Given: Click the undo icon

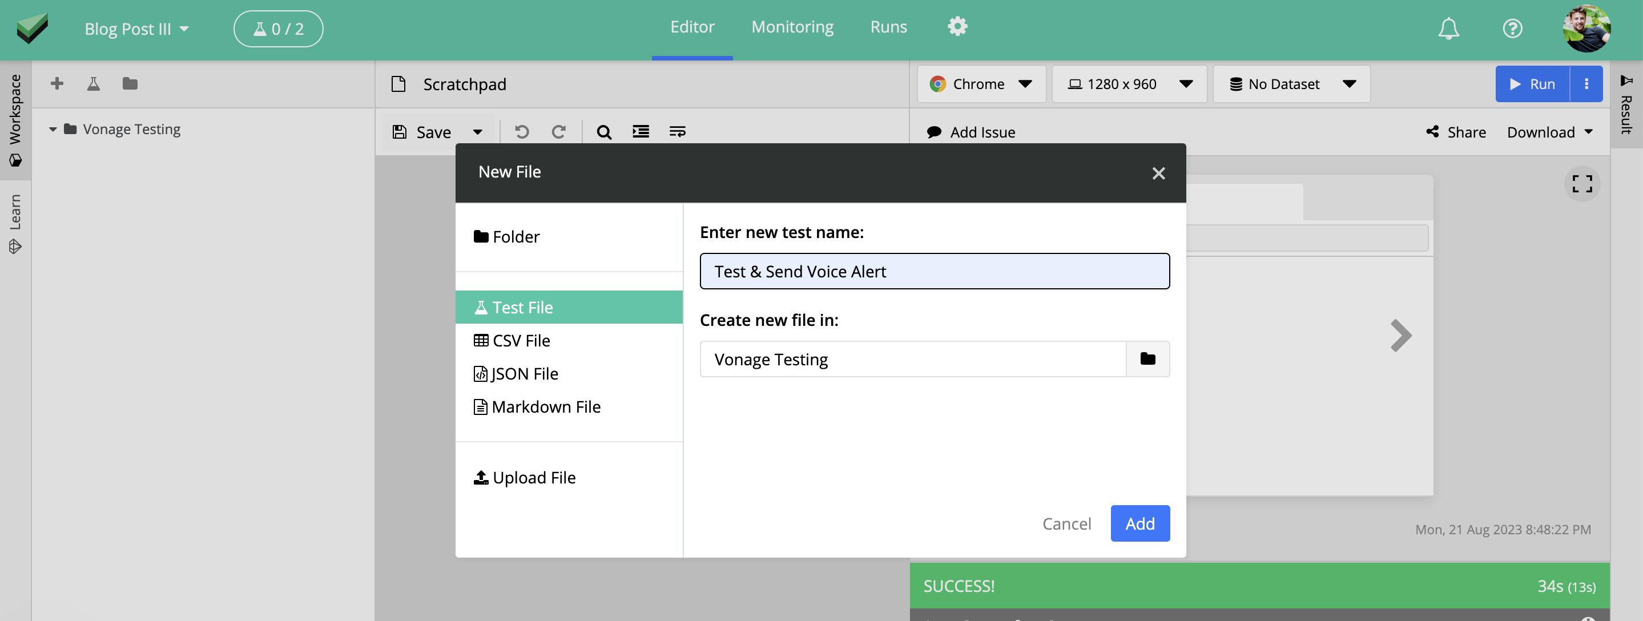Looking at the screenshot, I should [522, 132].
